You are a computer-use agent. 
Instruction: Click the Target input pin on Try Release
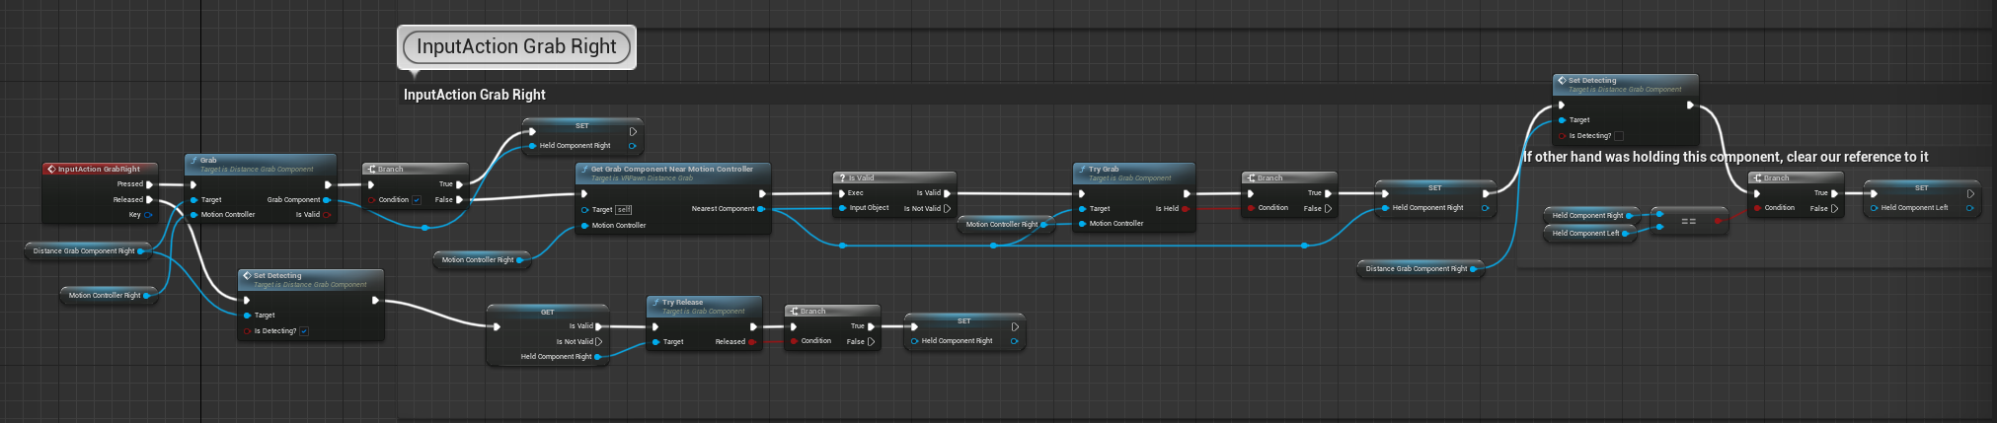point(655,341)
